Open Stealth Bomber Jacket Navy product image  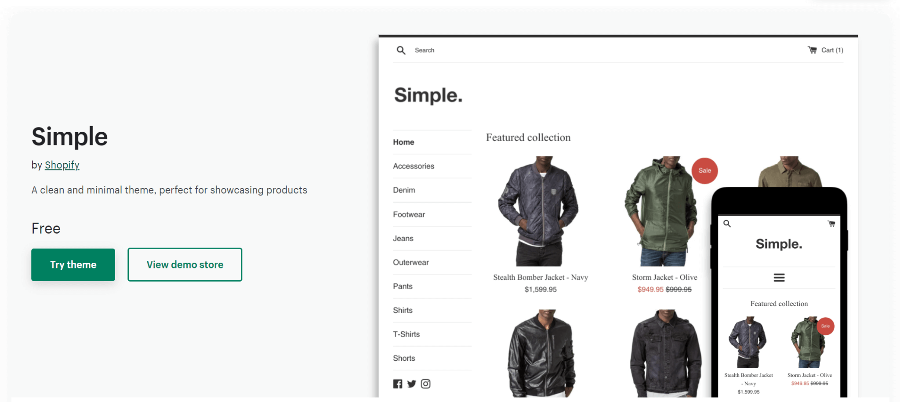point(540,211)
